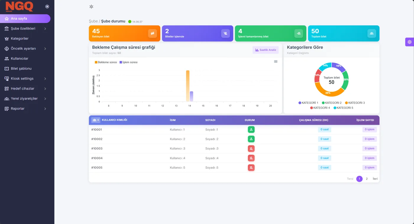Click the total tickets card icon
Image resolution: width=414 pixels, height=224 pixels.
coord(372,33)
